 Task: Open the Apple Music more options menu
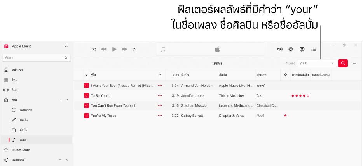click(66, 47)
